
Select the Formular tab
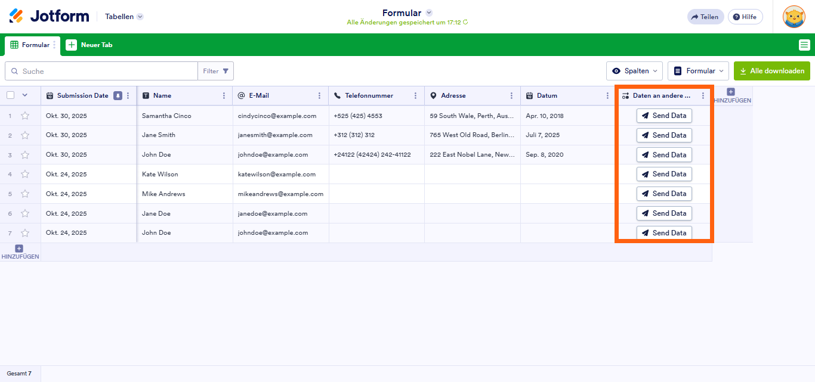coord(30,45)
